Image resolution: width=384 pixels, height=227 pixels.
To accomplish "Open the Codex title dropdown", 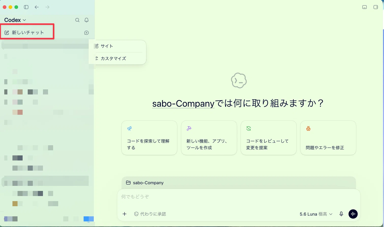I will tap(15, 20).
